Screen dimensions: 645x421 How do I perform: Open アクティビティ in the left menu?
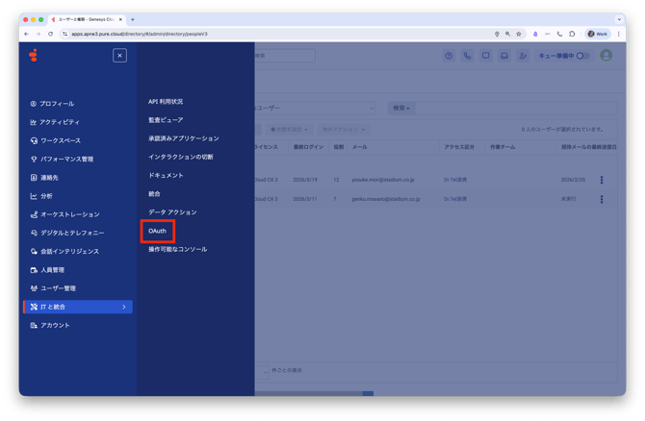[x=55, y=122]
